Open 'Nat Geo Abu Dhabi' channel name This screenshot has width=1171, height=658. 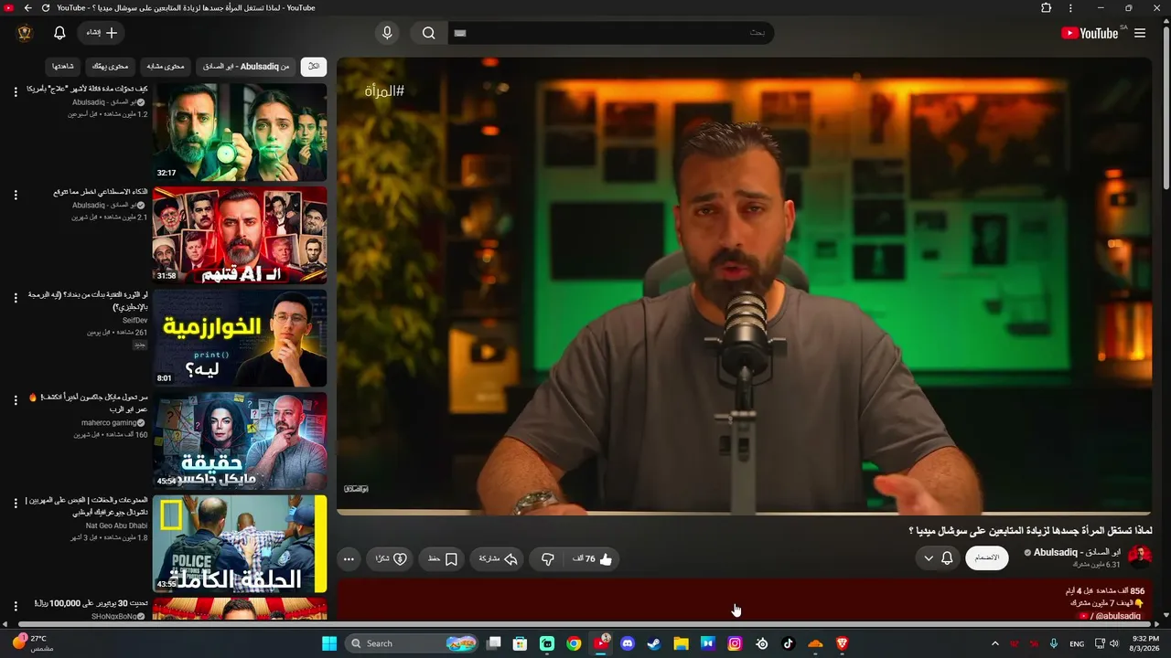(117, 526)
